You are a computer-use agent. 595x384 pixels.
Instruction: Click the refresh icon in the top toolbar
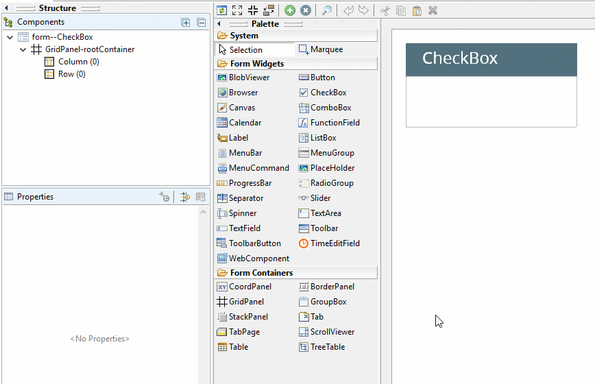221,10
